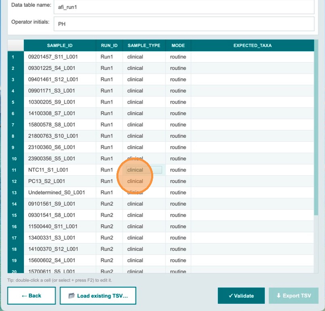Click the SAMPLE_TYPE column header
The width and height of the screenshot is (325, 311).
(144, 46)
